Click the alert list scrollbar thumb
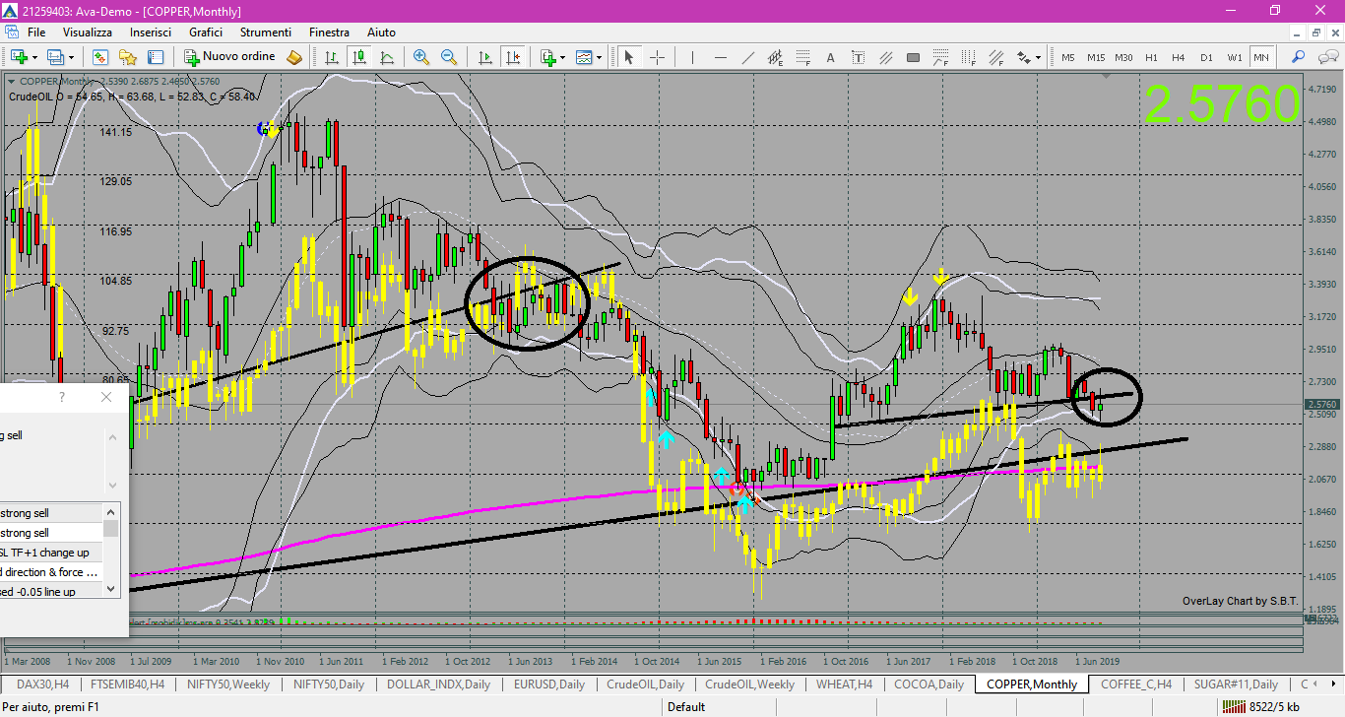Viewport: 1345px width, 717px height. tap(112, 528)
